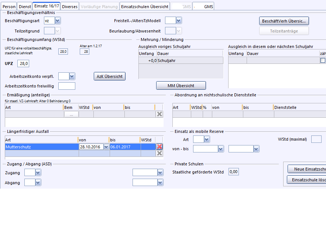This screenshot has height=227, width=326.
Task: Click the Arbeitszeitkonto freiwillig input field
Action: pos(67,86)
